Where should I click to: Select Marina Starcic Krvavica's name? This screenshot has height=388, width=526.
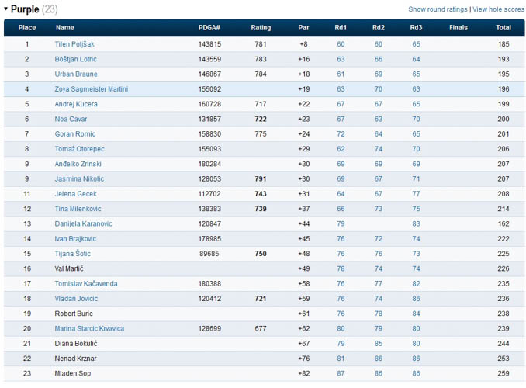pyautogui.click(x=89, y=328)
